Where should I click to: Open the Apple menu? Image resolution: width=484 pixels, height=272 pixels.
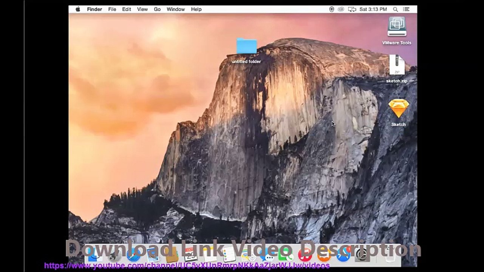point(78,9)
